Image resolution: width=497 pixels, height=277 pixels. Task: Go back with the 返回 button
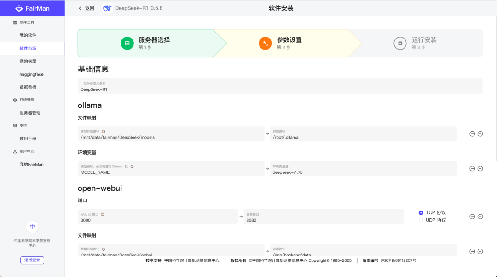click(x=86, y=8)
